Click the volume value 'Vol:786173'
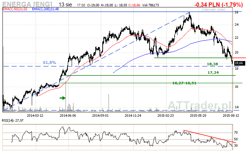 150,5
